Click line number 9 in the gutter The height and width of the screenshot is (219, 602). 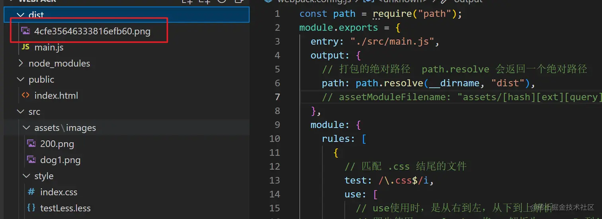[x=278, y=125]
